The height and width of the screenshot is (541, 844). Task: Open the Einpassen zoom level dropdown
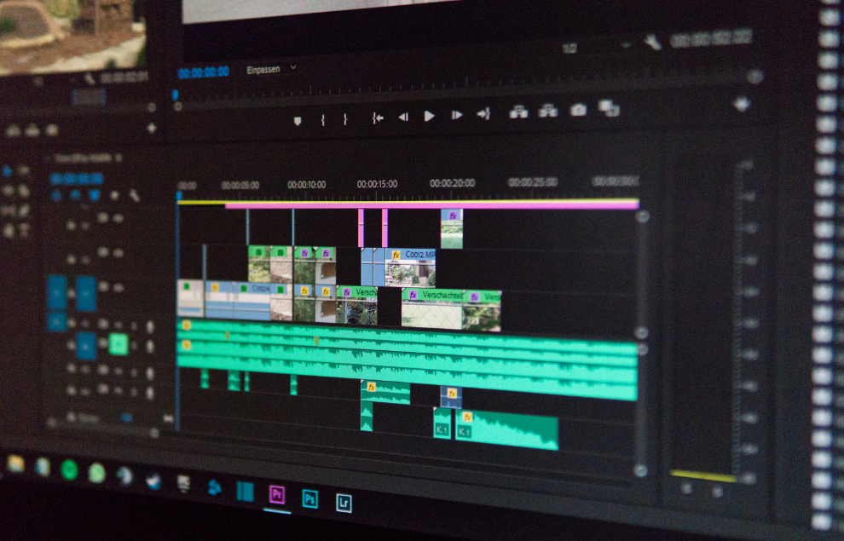click(271, 68)
